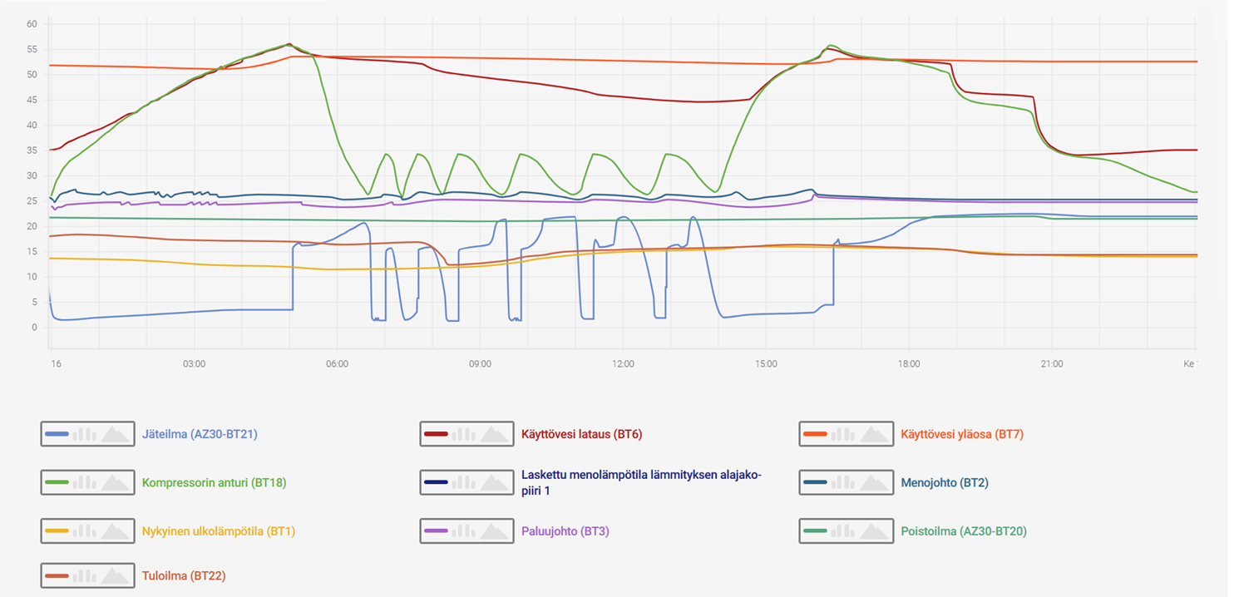Viewport: 1239px width, 597px height.
Task: Switch Paluujohto (BT3) to area chart icon
Action: coord(495,530)
